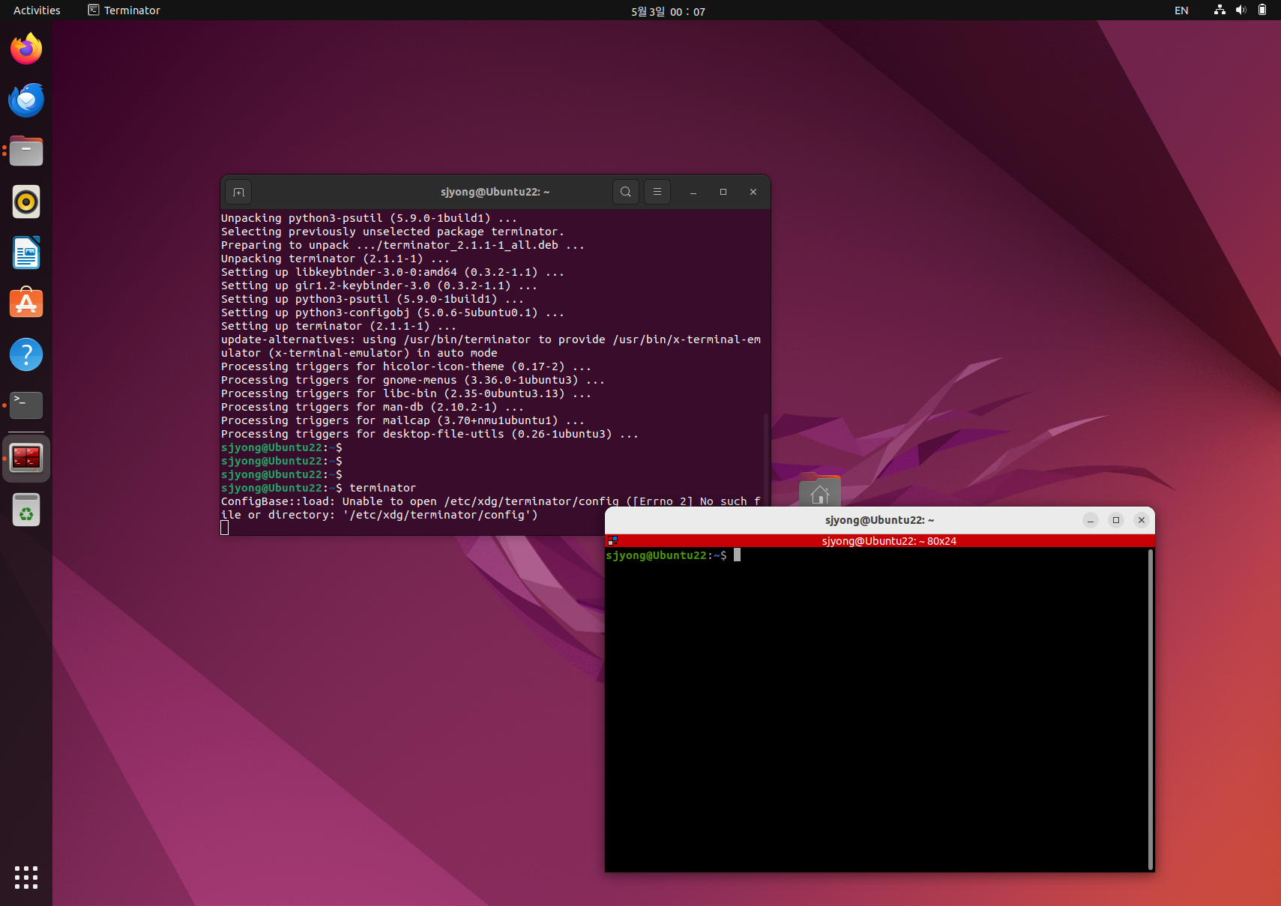Click the red Terminator icon in the dock
The width and height of the screenshot is (1281, 906).
click(x=26, y=457)
